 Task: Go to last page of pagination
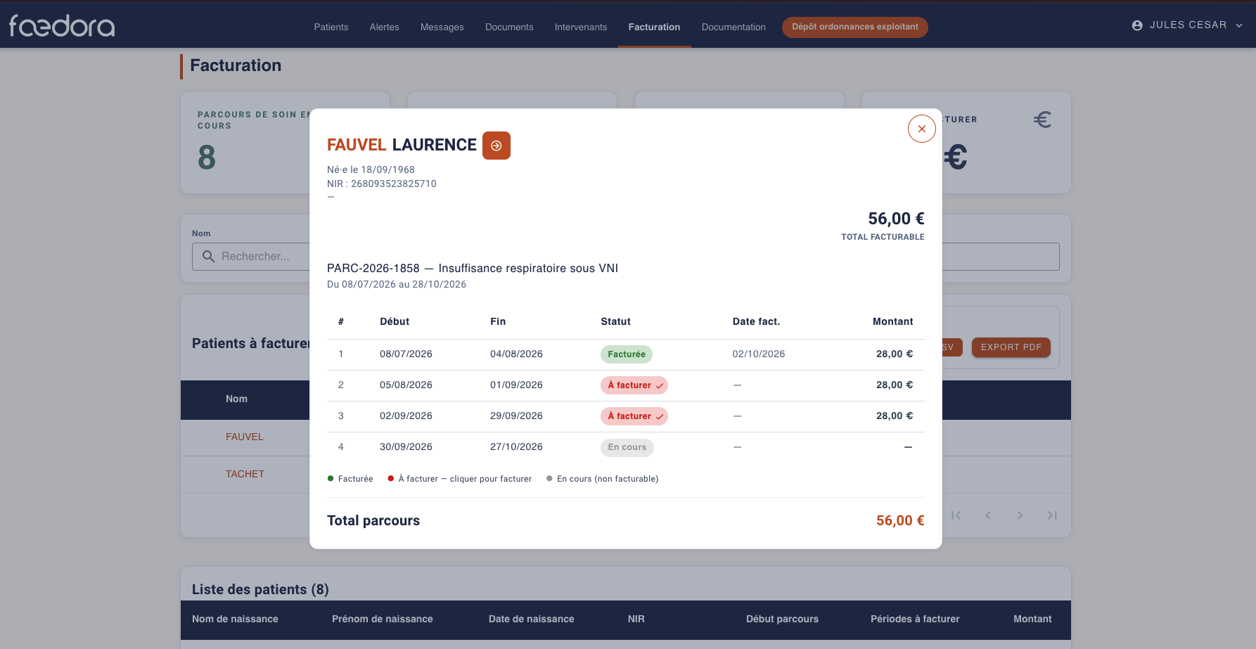click(1052, 515)
